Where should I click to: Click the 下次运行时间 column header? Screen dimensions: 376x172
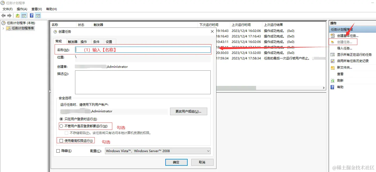pos(209,25)
